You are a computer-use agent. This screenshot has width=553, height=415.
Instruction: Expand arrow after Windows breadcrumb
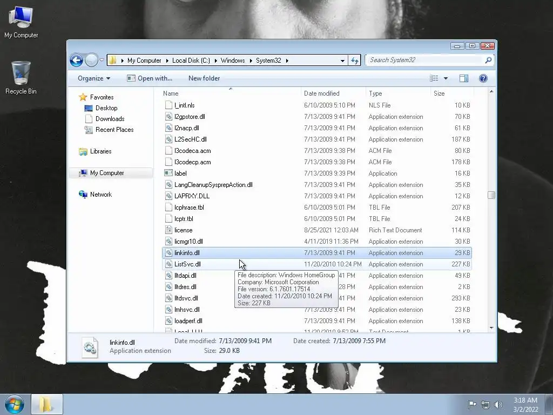click(251, 61)
